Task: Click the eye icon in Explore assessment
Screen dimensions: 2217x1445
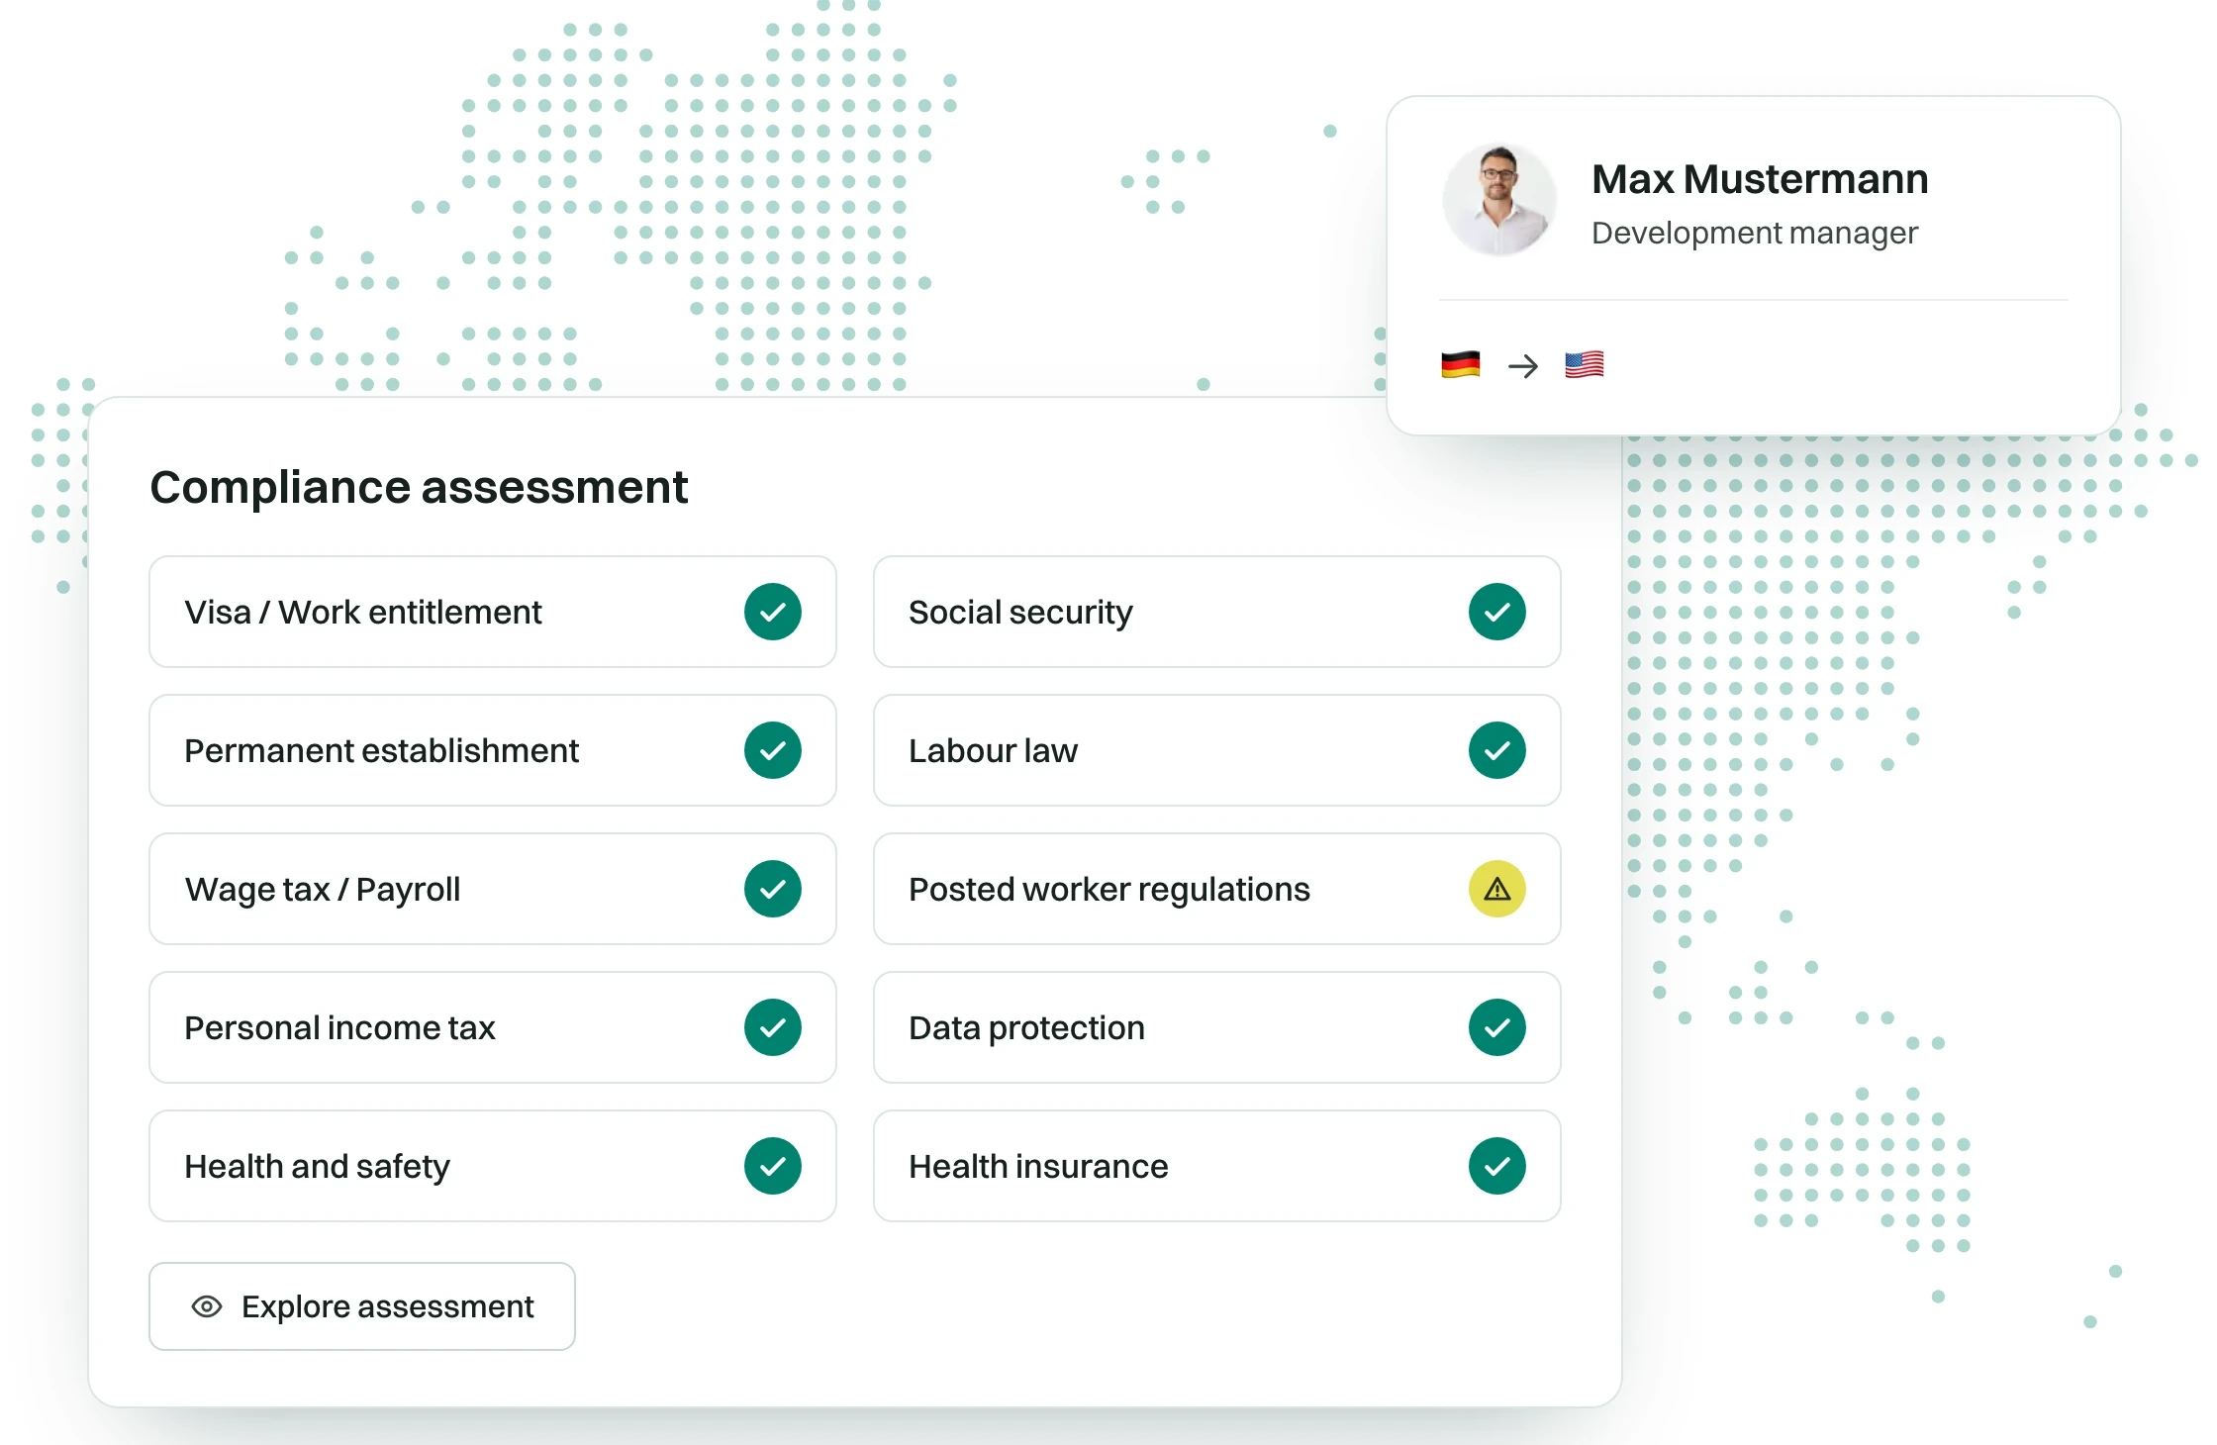Action: click(206, 1306)
